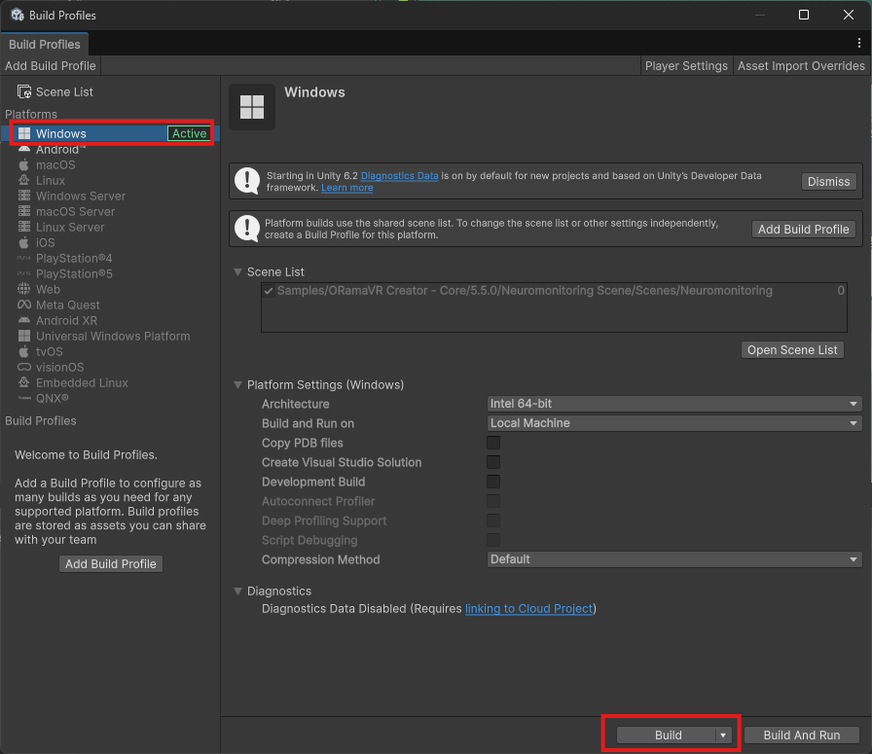Click the PlayStation 4 logo icon
The image size is (872, 754).
click(24, 258)
